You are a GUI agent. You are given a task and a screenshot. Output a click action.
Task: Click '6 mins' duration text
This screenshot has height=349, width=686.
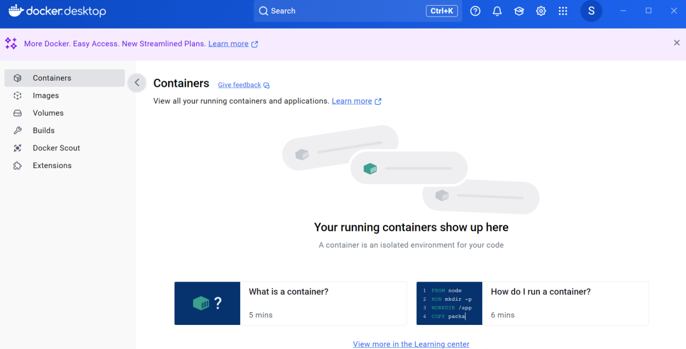[502, 315]
